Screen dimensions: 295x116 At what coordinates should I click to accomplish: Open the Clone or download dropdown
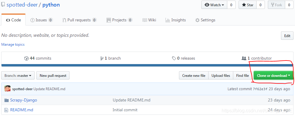click(x=274, y=76)
